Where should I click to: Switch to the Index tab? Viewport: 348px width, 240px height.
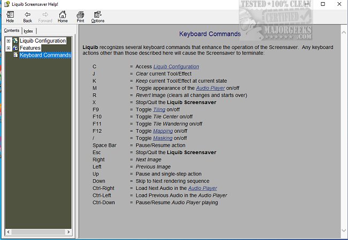(28, 31)
